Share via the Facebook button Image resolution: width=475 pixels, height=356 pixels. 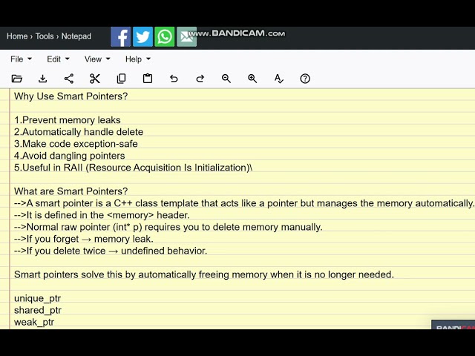pos(120,36)
